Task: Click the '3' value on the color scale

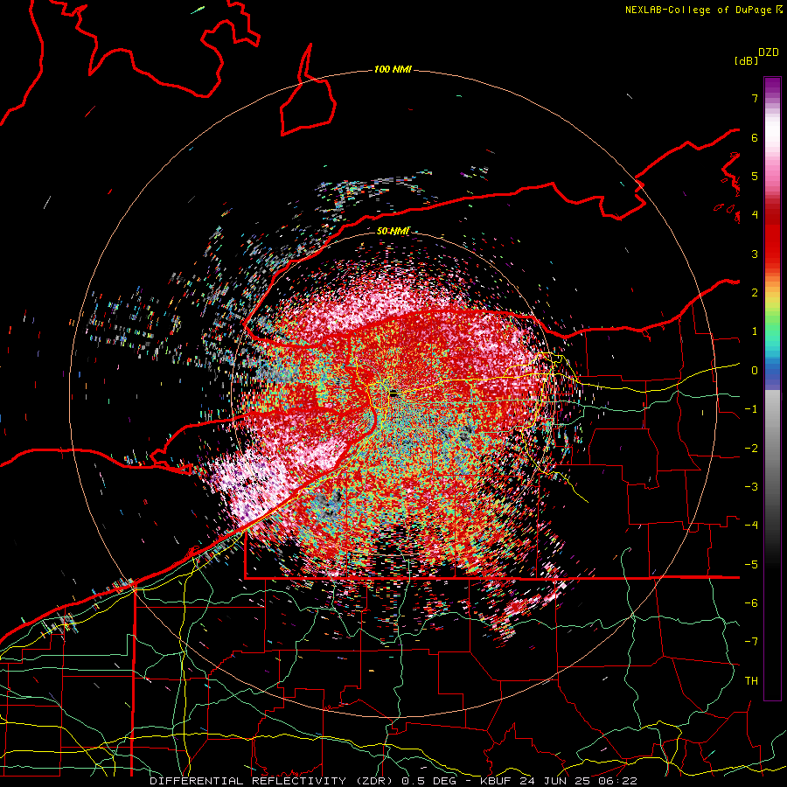Action: coord(755,254)
